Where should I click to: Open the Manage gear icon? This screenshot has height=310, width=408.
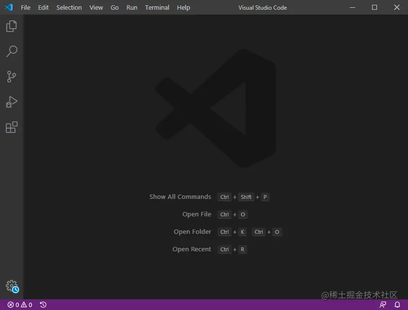pos(12,286)
